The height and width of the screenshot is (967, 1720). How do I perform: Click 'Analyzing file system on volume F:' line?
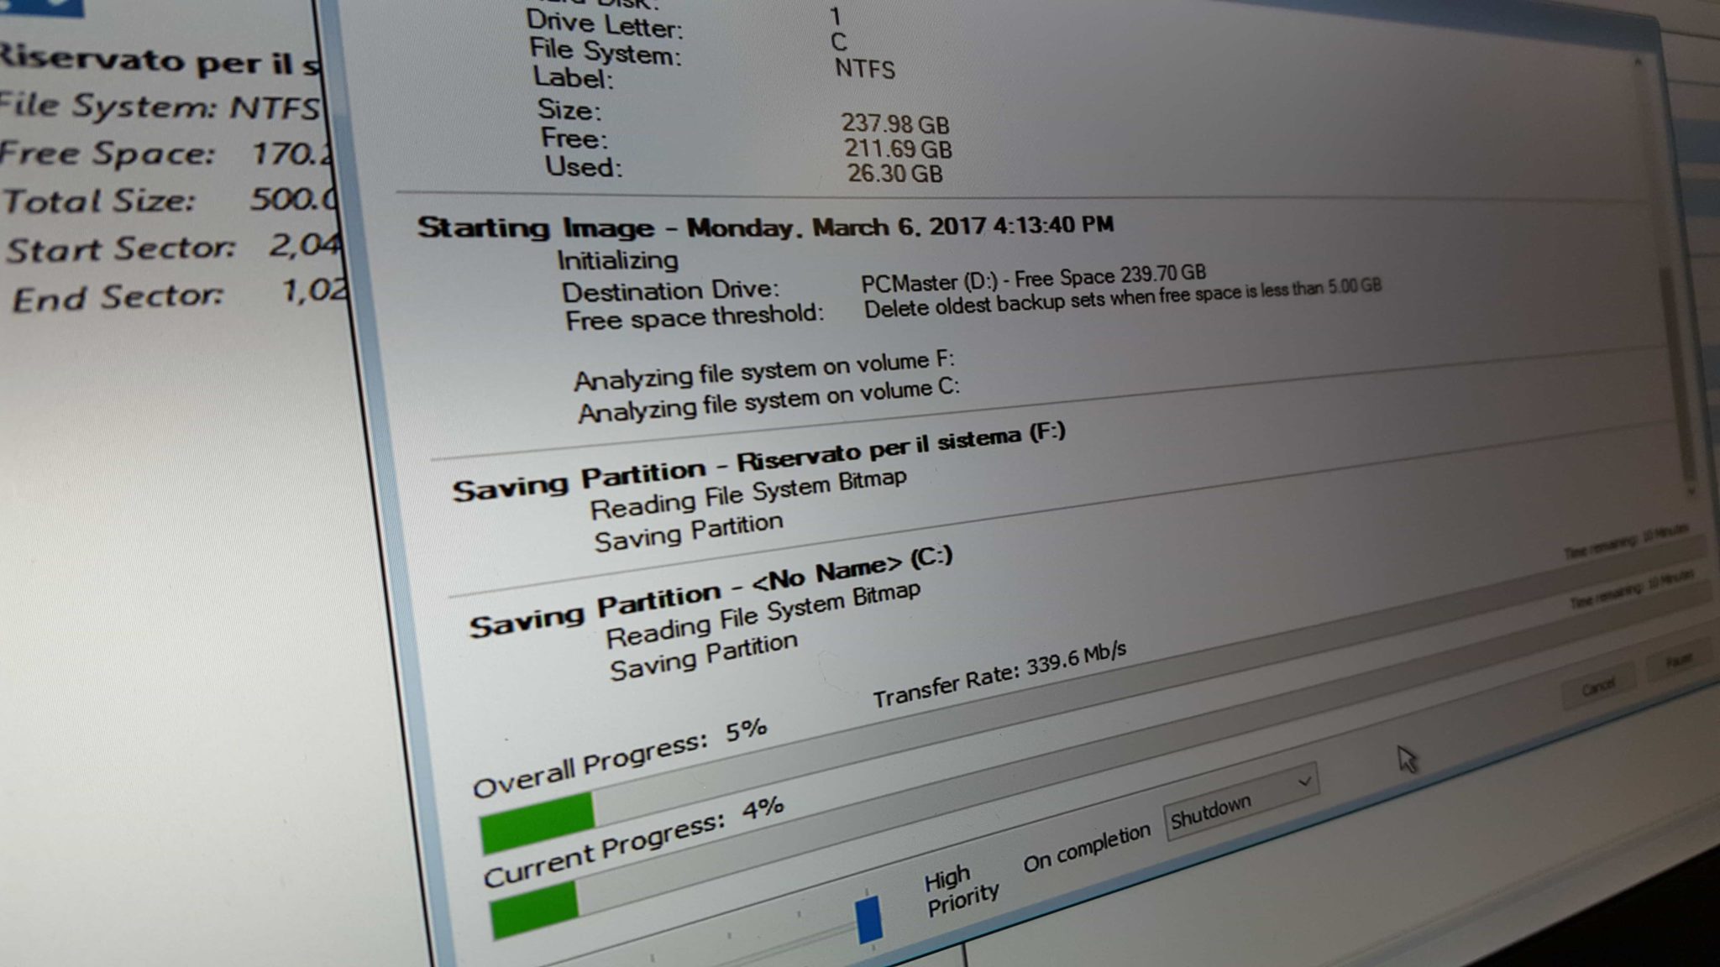pos(764,372)
